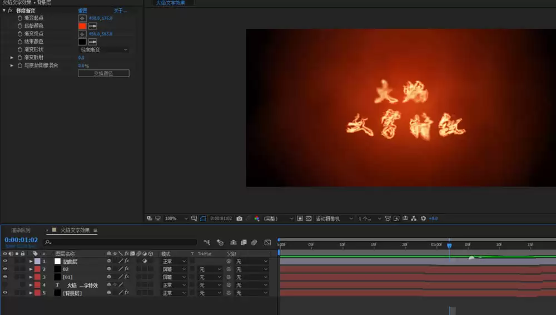
Task: Open the 100% zoom dropdown in viewer
Action: click(176, 219)
